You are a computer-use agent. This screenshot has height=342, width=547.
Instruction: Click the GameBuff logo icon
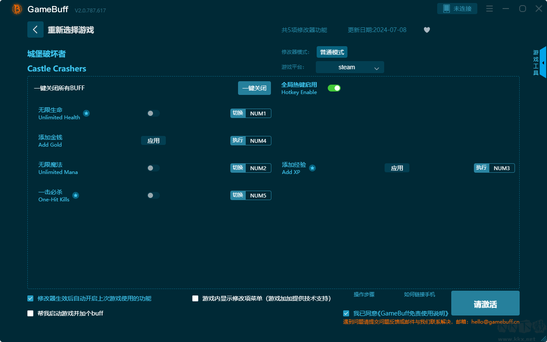[17, 9]
